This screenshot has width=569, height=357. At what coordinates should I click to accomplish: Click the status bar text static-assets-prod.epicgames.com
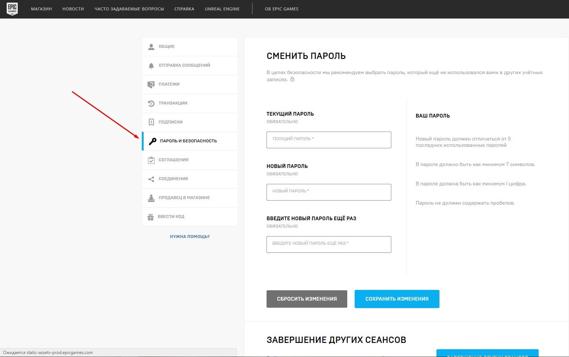point(60,353)
